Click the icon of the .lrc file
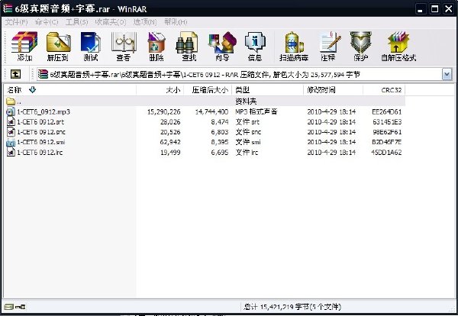The height and width of the screenshot is (316, 458). (11, 152)
